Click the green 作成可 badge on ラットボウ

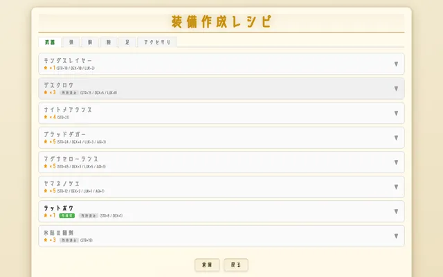click(67, 215)
